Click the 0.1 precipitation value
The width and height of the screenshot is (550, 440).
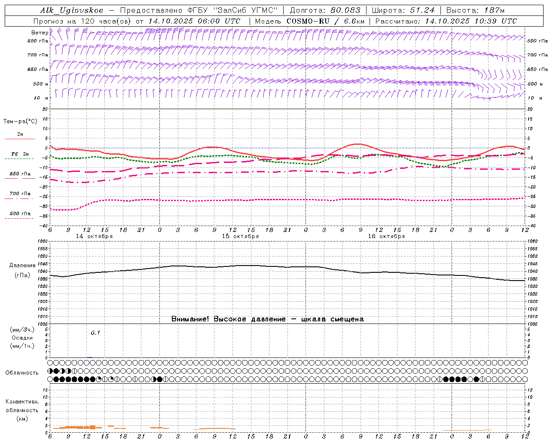click(95, 333)
